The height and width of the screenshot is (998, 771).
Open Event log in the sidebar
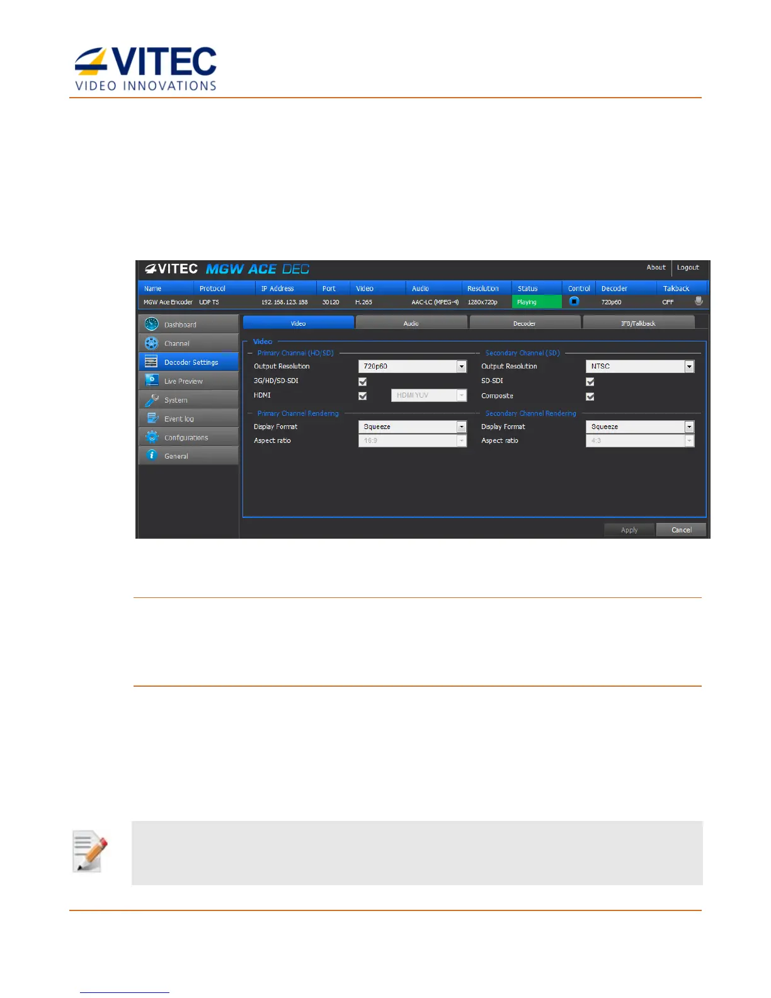click(x=188, y=418)
